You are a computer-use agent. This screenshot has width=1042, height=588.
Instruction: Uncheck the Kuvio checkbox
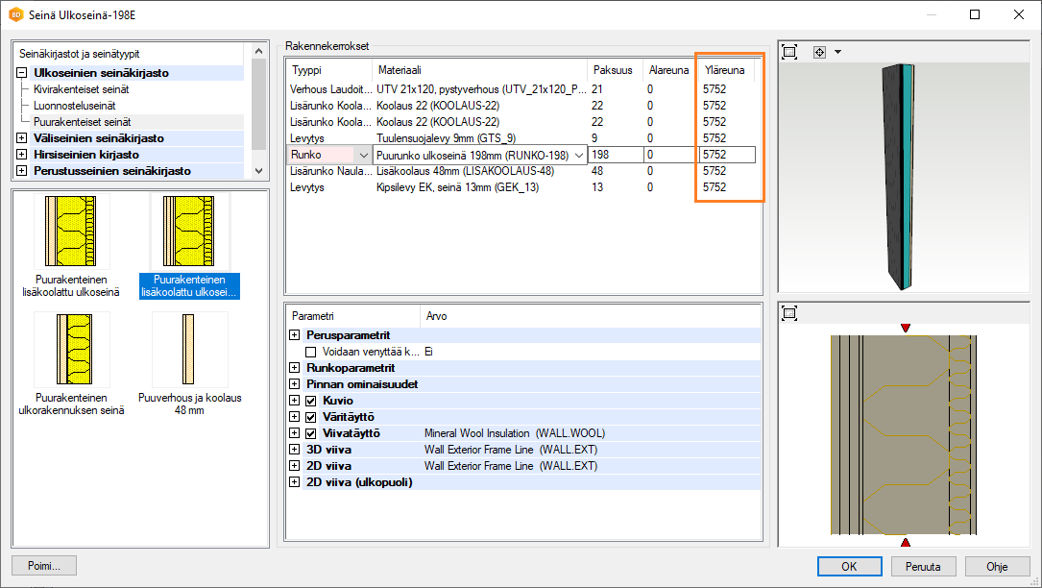pos(310,401)
